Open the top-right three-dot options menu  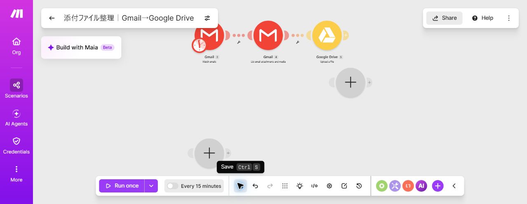click(509, 18)
